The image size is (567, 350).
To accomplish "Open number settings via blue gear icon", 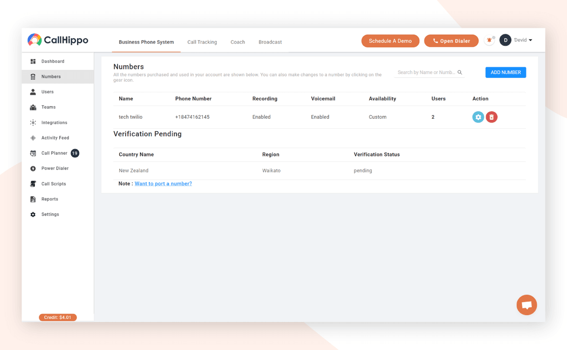I will [478, 117].
